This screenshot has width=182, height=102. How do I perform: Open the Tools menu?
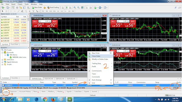pos(26,4)
